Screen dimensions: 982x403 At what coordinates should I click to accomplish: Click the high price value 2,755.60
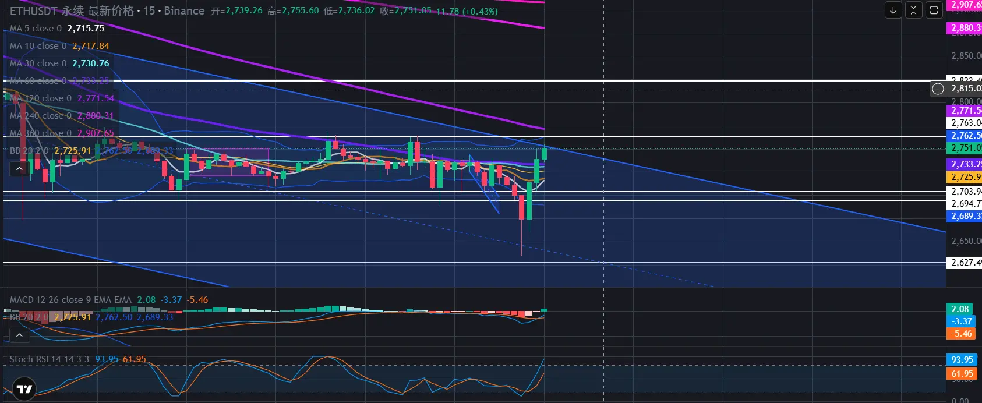coord(300,11)
